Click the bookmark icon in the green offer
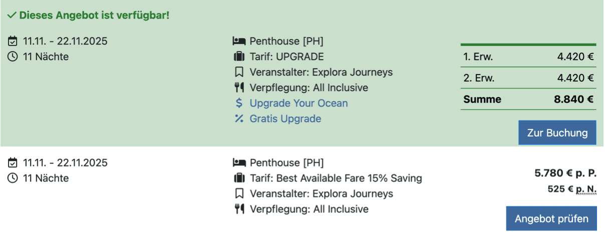The width and height of the screenshot is (605, 237). pyautogui.click(x=239, y=72)
